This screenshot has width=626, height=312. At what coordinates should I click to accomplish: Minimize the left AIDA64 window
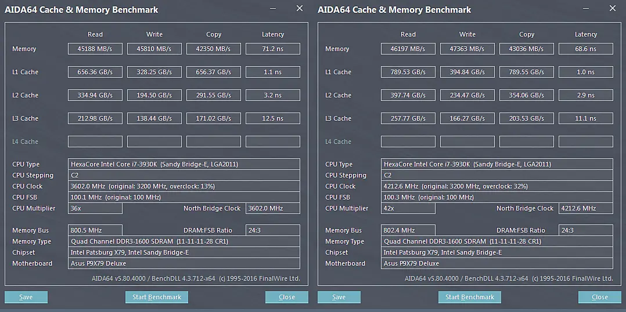tap(273, 8)
